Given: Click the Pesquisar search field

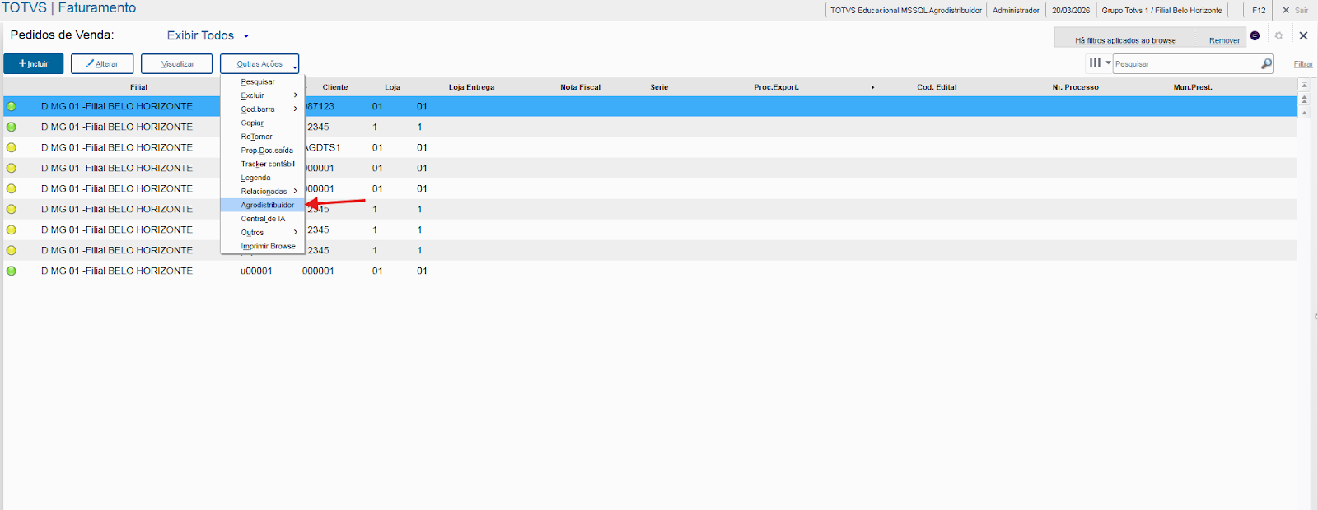Looking at the screenshot, I should [1185, 63].
